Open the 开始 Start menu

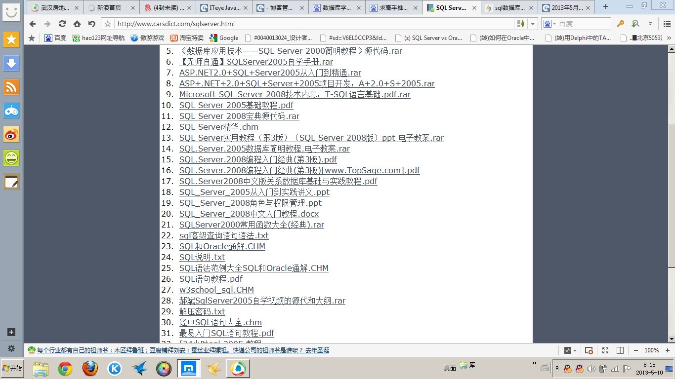pyautogui.click(x=12, y=368)
